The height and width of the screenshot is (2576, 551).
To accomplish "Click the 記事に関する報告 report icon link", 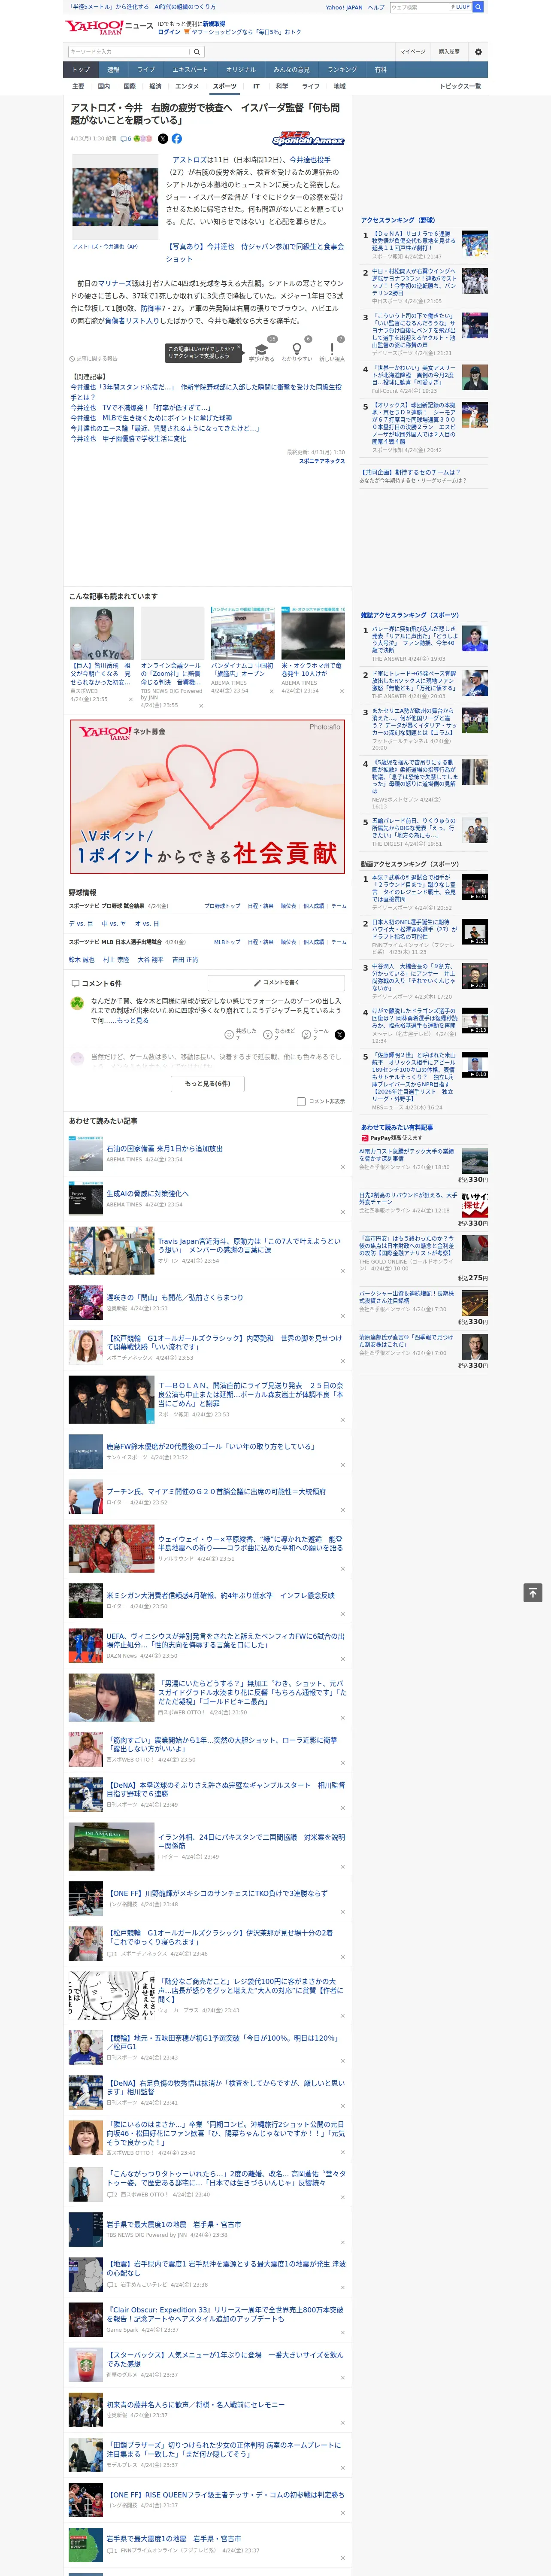I will point(93,358).
